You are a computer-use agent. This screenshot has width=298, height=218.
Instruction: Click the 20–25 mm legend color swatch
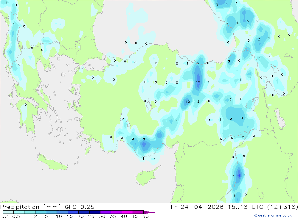[x=84, y=212]
